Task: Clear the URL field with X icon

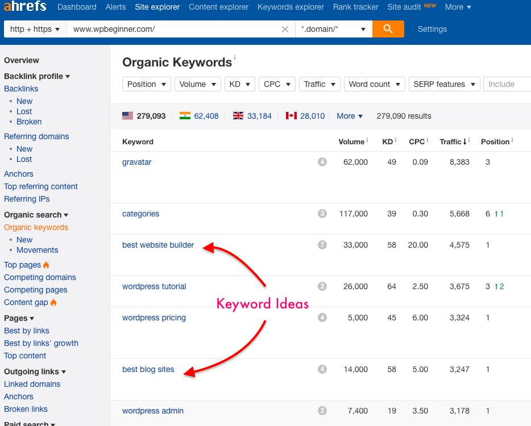Action: coord(285,29)
